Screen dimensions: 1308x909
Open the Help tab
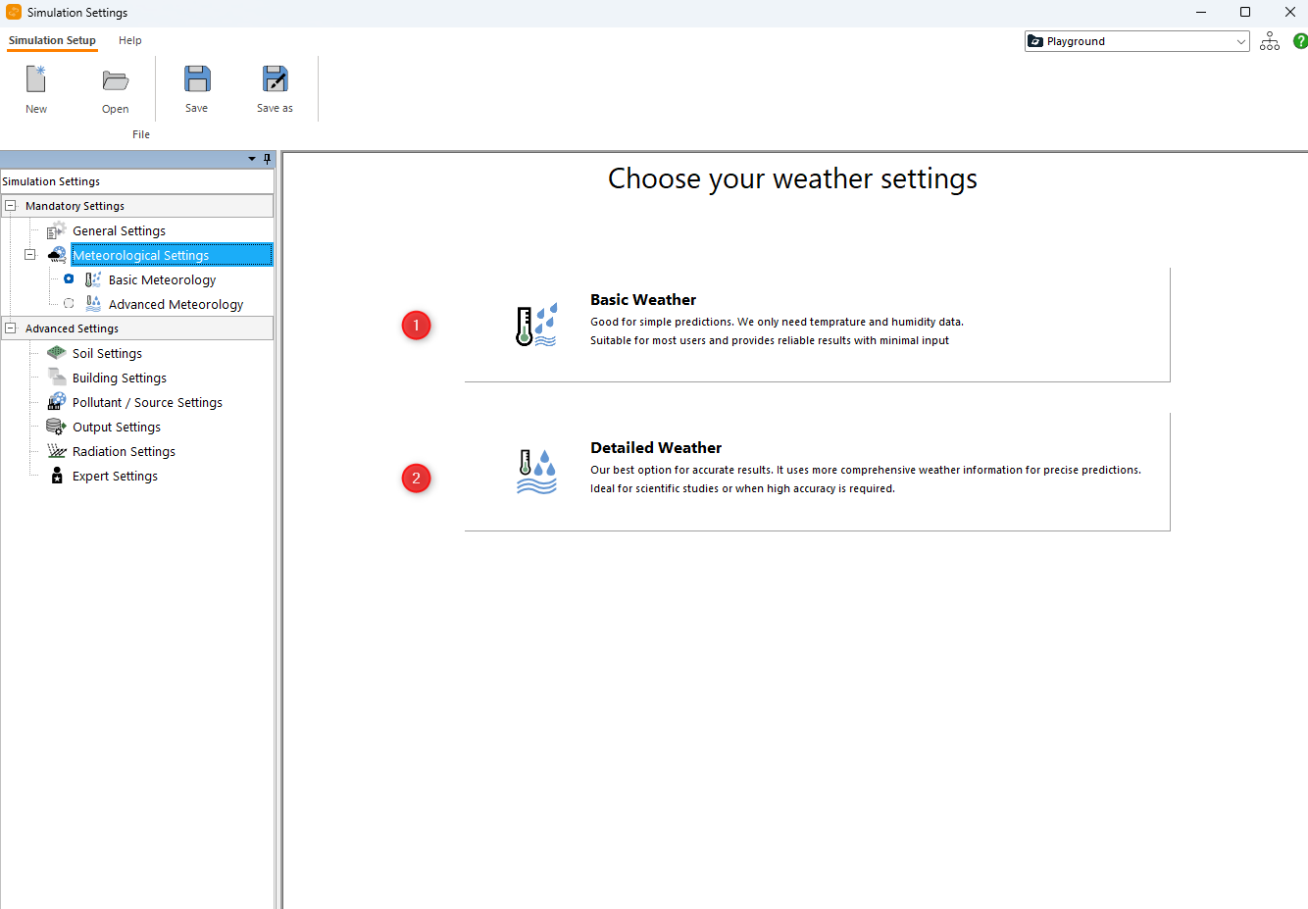pos(130,40)
